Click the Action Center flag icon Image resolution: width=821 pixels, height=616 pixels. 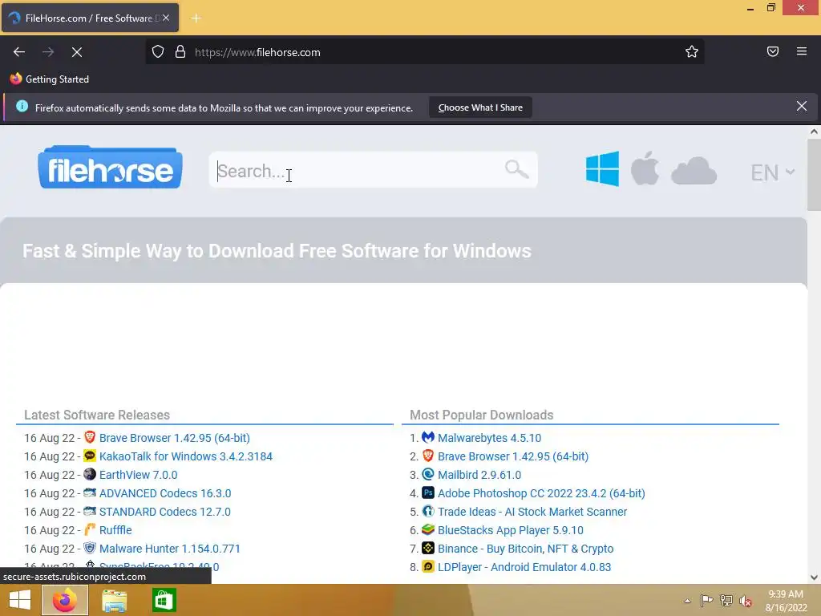point(706,600)
